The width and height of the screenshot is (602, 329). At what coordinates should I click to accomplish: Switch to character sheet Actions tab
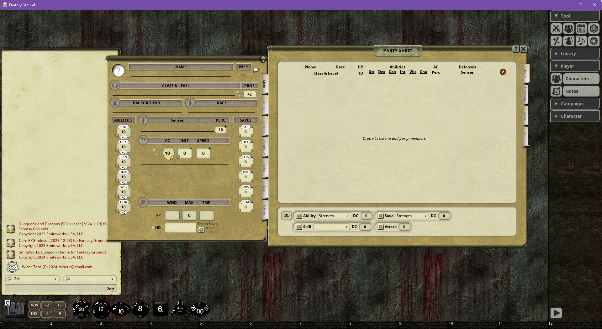click(x=264, y=210)
